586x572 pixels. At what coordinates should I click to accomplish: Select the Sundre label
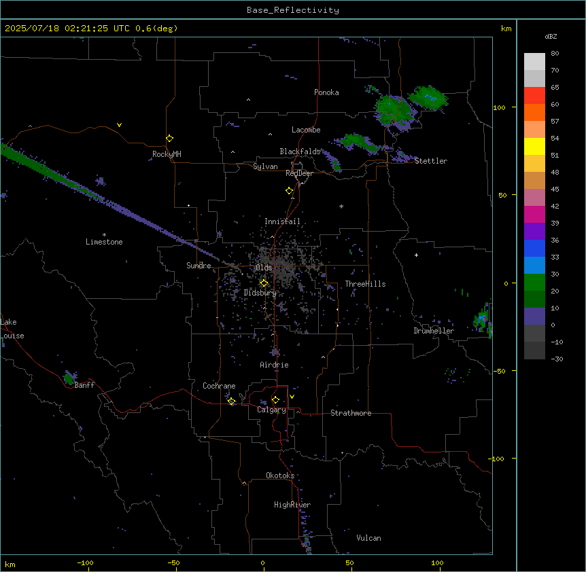pyautogui.click(x=199, y=266)
